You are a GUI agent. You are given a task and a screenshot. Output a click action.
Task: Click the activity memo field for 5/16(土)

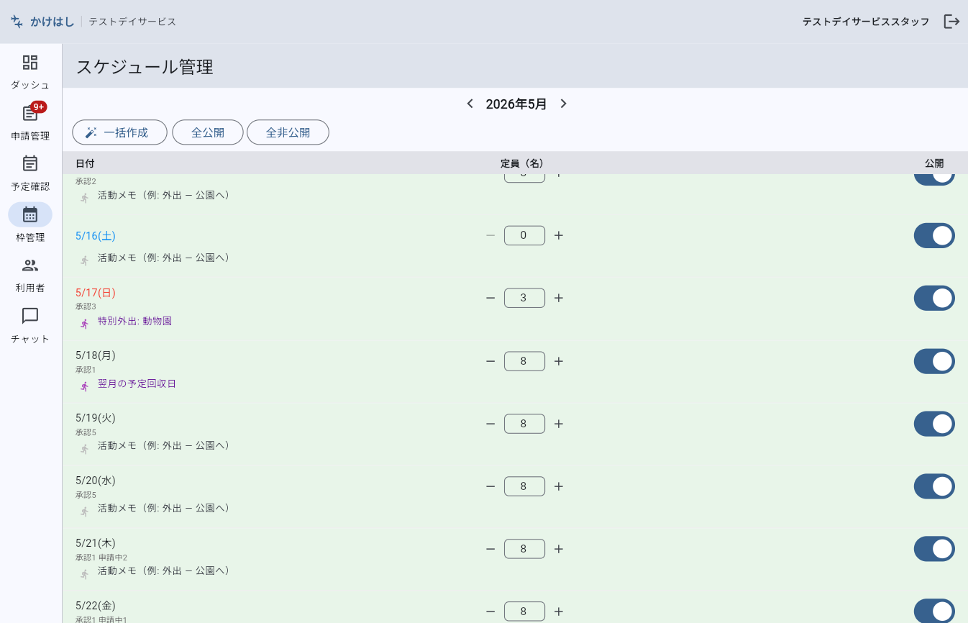165,258
